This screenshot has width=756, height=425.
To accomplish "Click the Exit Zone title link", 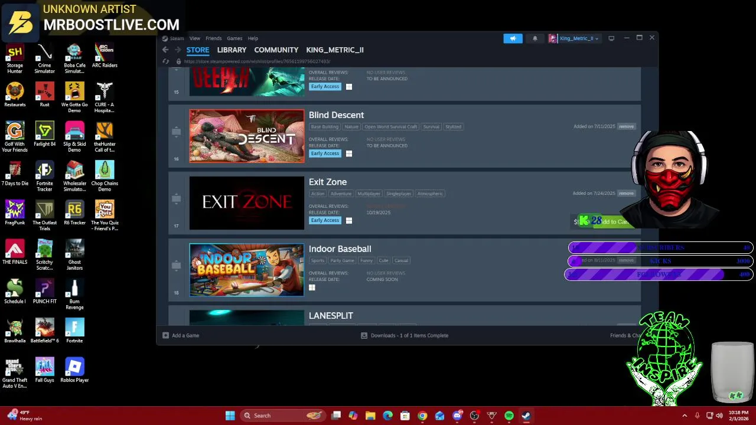I will point(328,182).
